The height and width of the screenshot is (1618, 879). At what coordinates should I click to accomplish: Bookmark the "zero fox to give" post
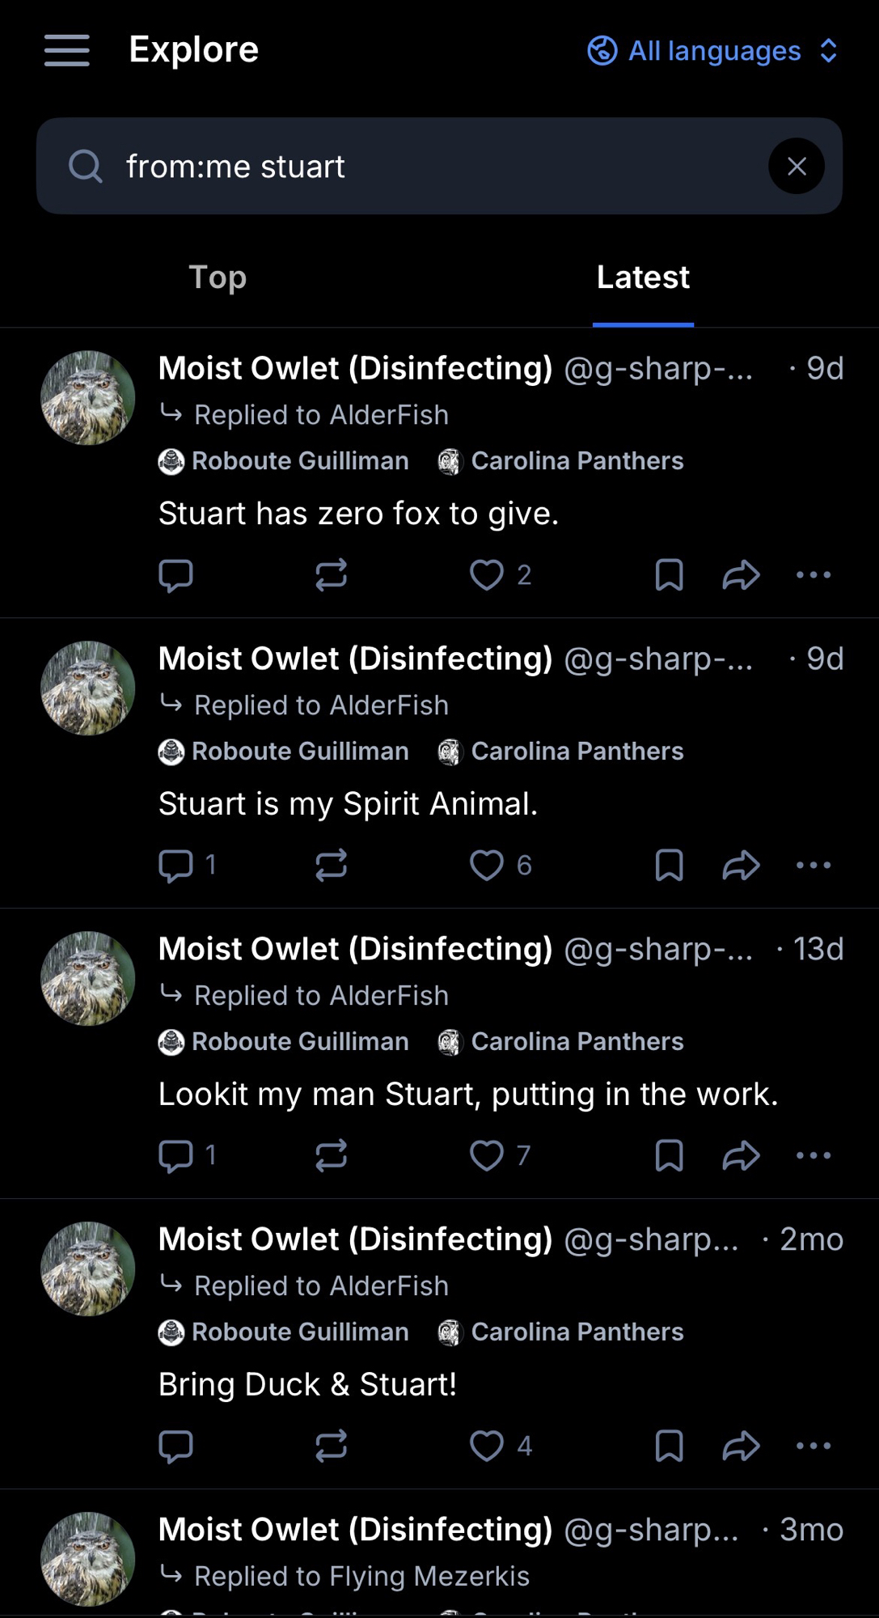pyautogui.click(x=669, y=575)
